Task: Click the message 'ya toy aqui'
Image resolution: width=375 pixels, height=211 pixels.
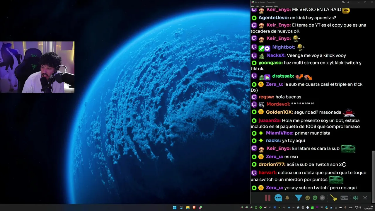Action: (293, 141)
